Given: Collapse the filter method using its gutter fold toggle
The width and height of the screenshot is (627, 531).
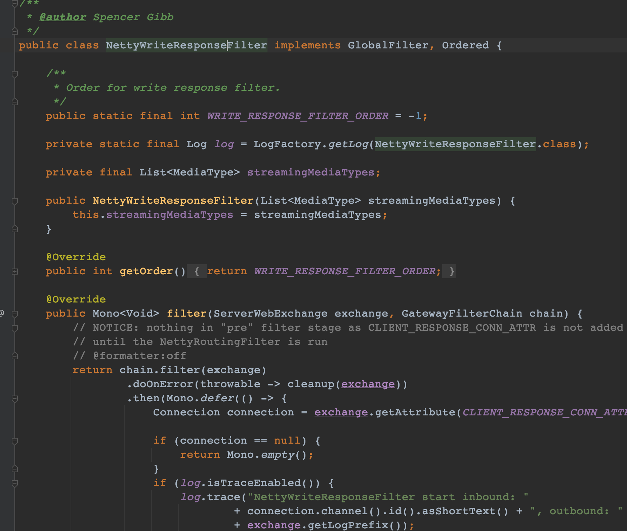Looking at the screenshot, I should pos(15,314).
